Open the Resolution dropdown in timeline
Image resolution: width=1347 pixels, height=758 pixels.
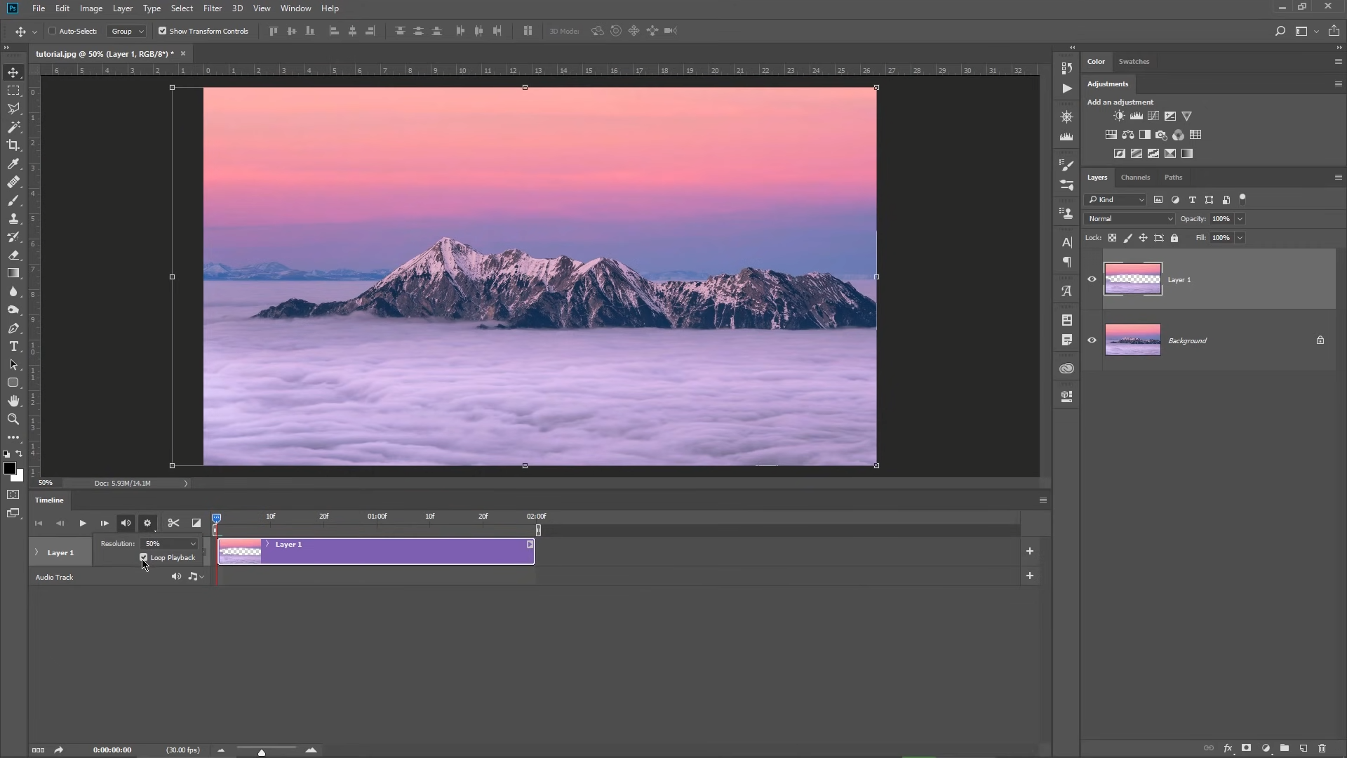[168, 543]
